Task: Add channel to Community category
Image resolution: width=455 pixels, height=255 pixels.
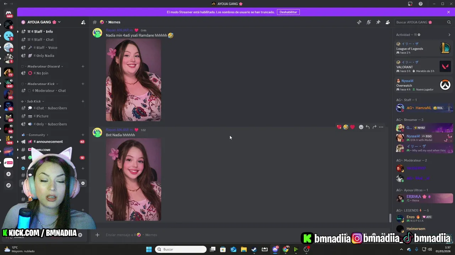Action: [83, 135]
